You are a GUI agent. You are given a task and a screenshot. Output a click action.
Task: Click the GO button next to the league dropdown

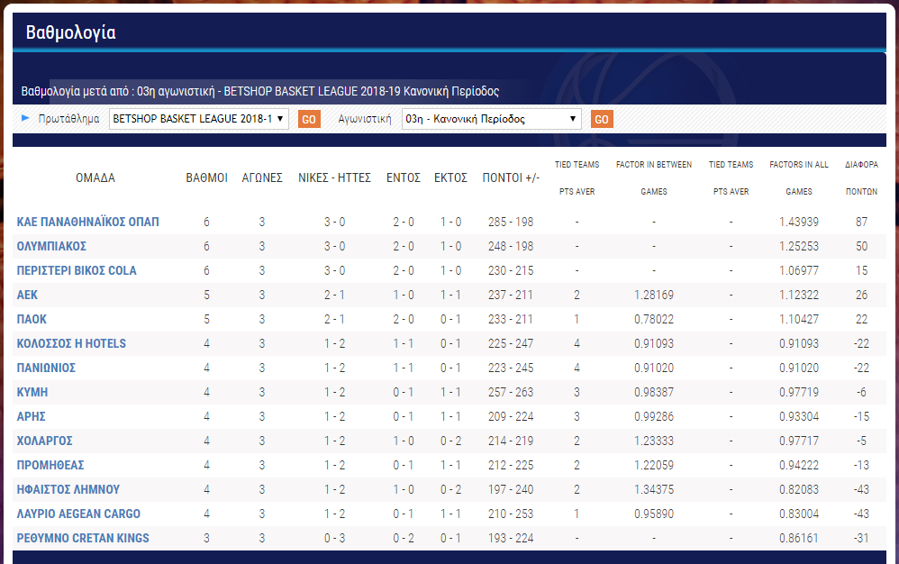(309, 119)
